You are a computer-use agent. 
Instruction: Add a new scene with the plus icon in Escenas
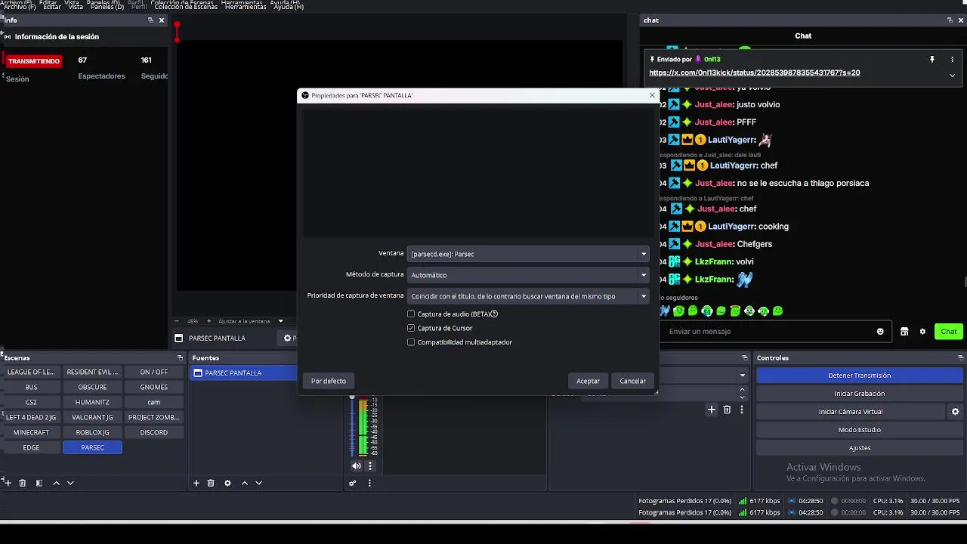click(x=7, y=483)
